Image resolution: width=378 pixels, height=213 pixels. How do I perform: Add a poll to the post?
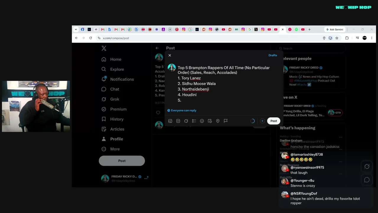[x=194, y=121]
